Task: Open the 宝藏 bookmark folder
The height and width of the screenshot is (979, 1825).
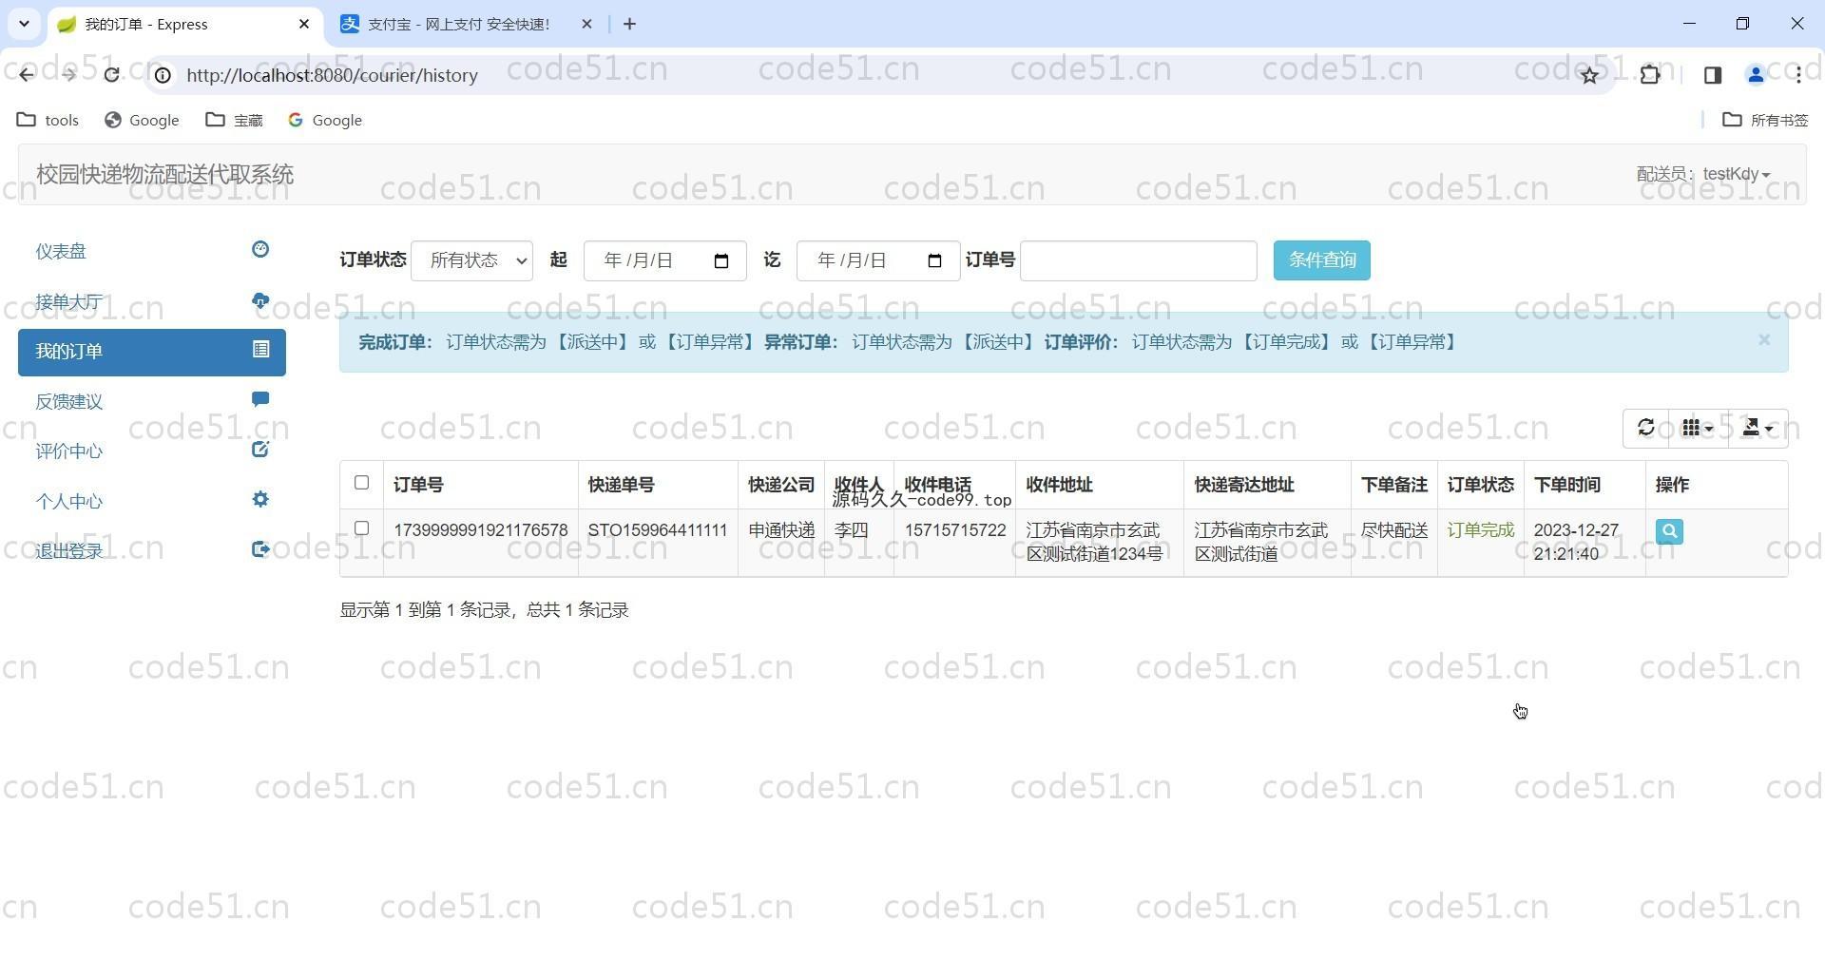Action: [x=235, y=120]
